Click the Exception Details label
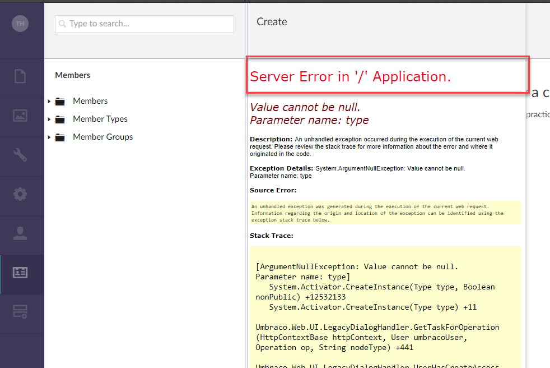The image size is (550, 368). pyautogui.click(x=281, y=168)
